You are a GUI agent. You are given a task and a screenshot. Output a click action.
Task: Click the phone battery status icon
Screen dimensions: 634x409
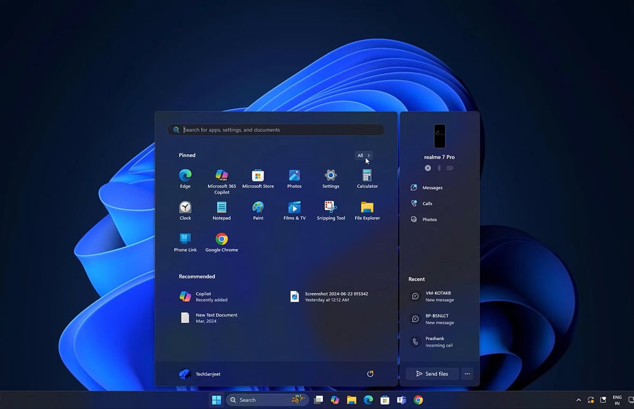pyautogui.click(x=450, y=168)
